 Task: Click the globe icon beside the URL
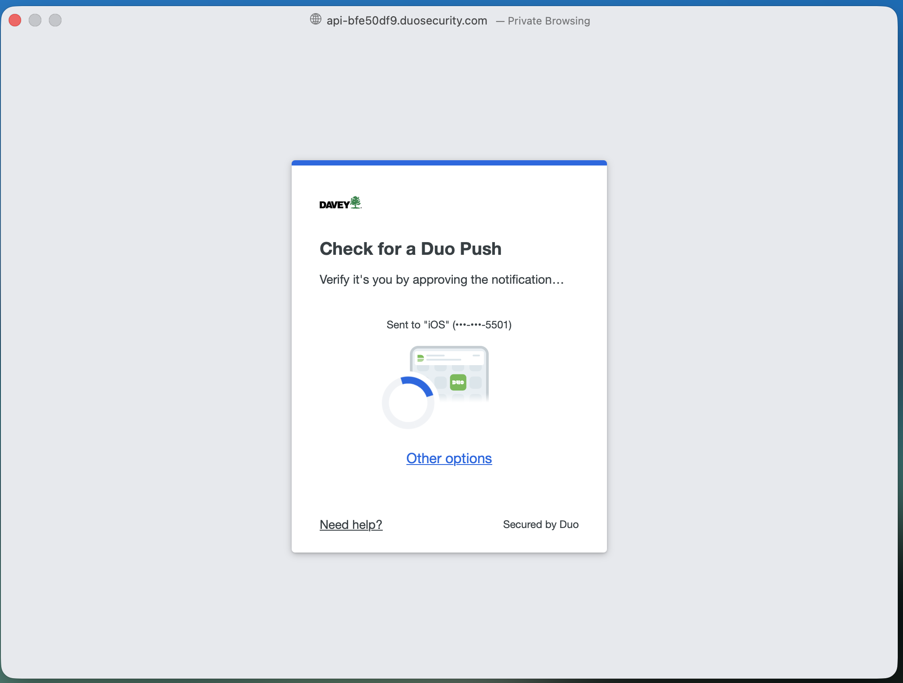316,19
